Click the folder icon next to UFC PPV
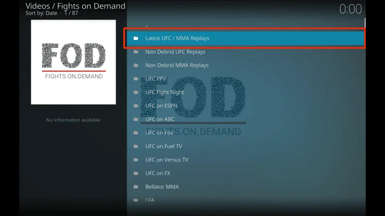This screenshot has width=385, height=216. (136, 79)
